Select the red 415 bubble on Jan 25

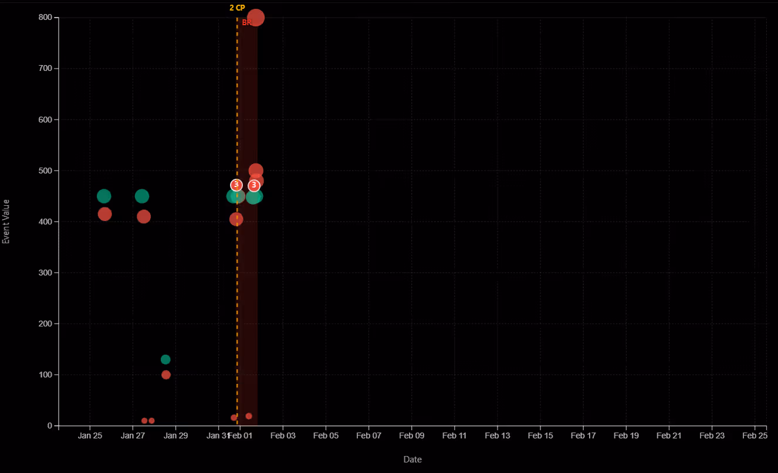point(105,215)
